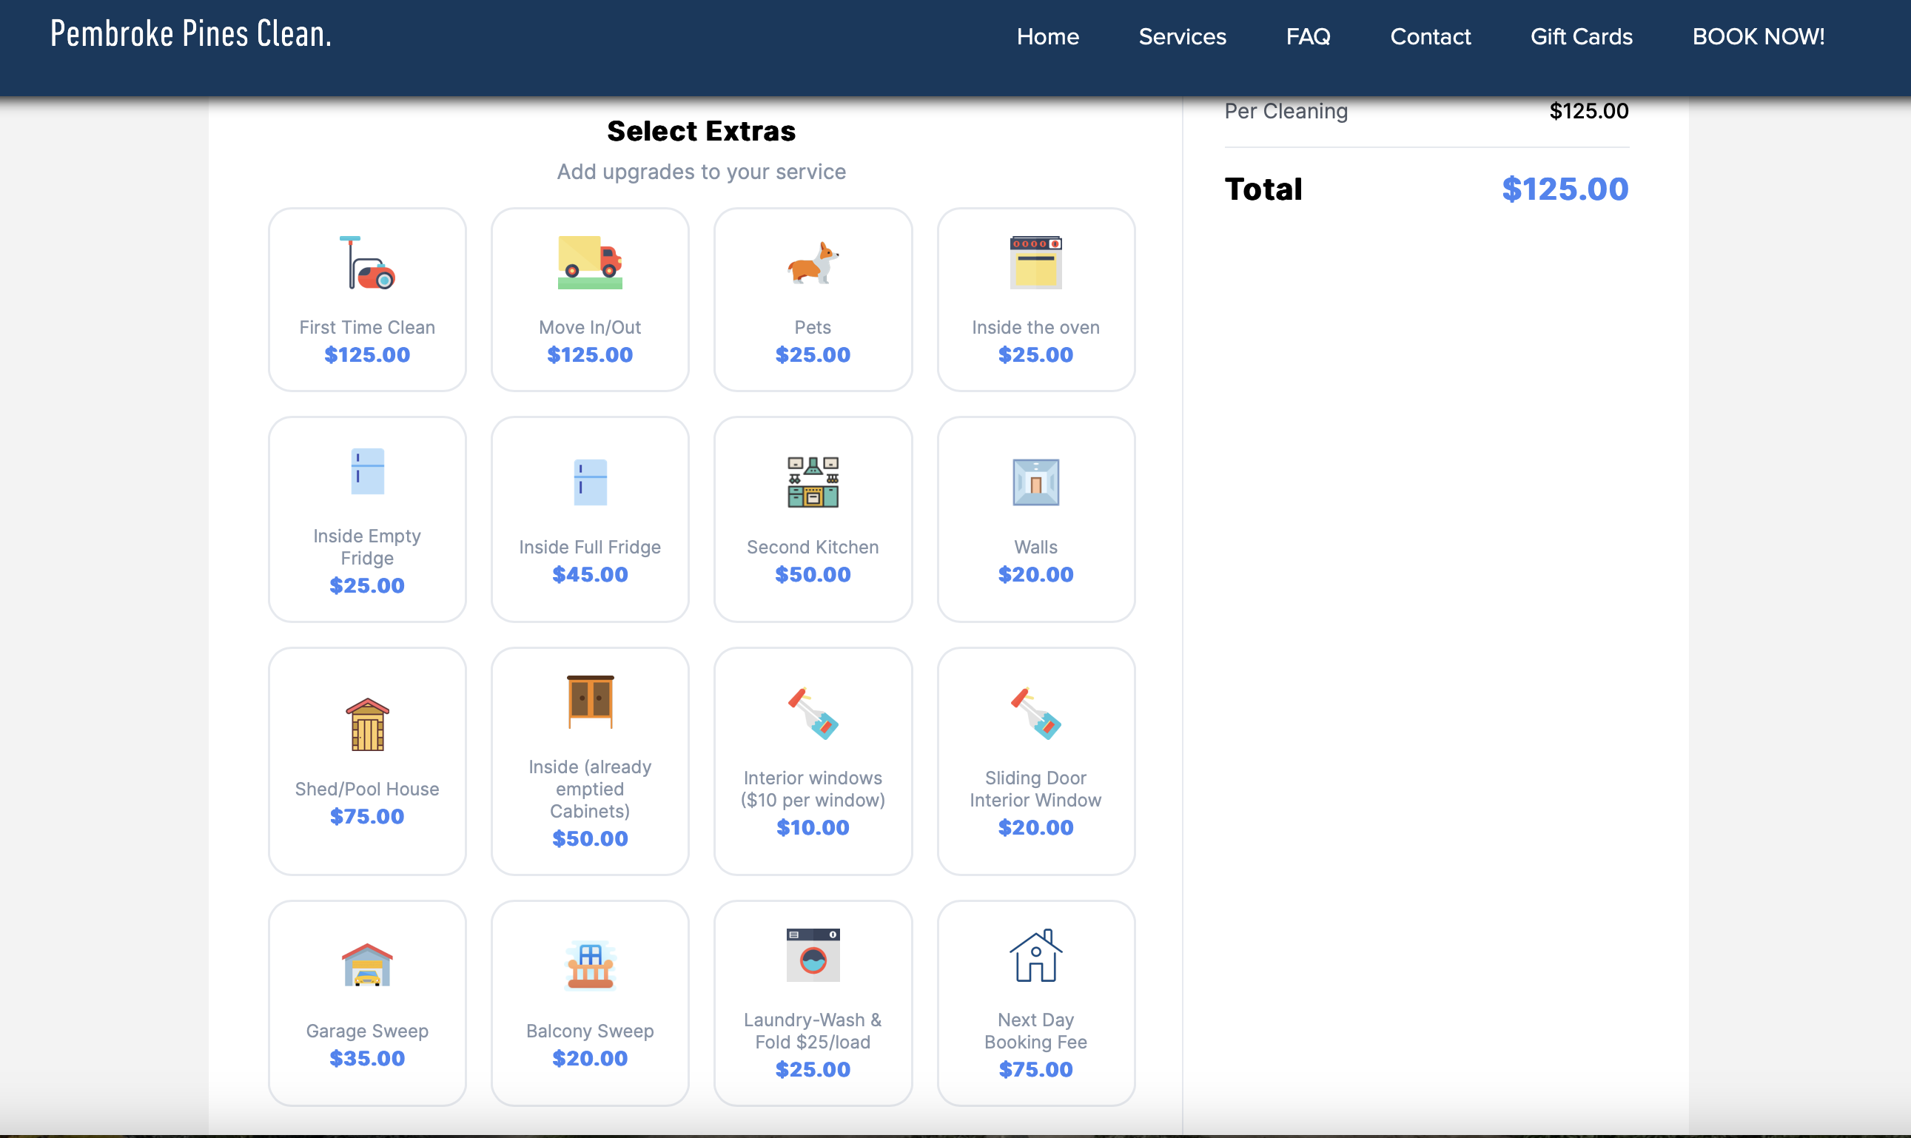Select the Garage Sweep garage icon
This screenshot has width=1911, height=1138.
pos(366,965)
